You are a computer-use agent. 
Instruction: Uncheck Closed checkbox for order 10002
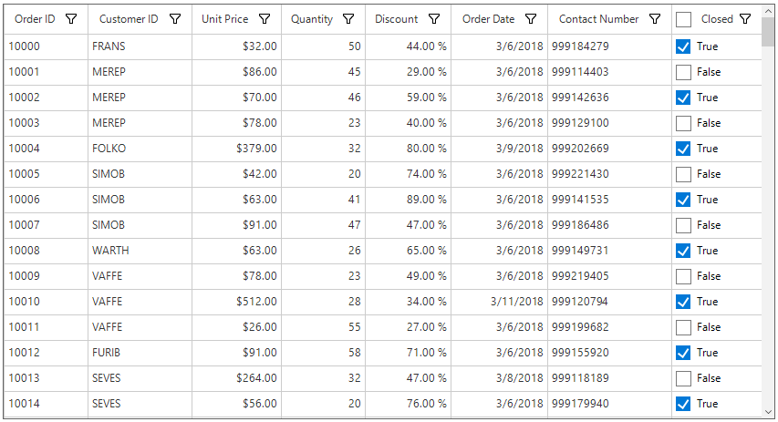(x=683, y=98)
